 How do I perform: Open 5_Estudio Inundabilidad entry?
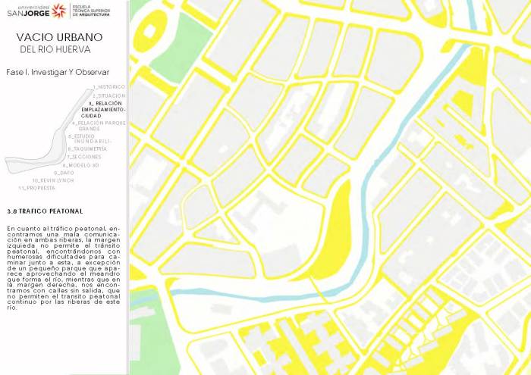pyautogui.click(x=90, y=139)
